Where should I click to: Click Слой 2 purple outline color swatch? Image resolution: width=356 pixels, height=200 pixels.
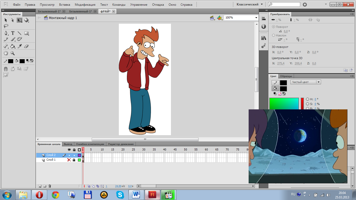click(79, 155)
